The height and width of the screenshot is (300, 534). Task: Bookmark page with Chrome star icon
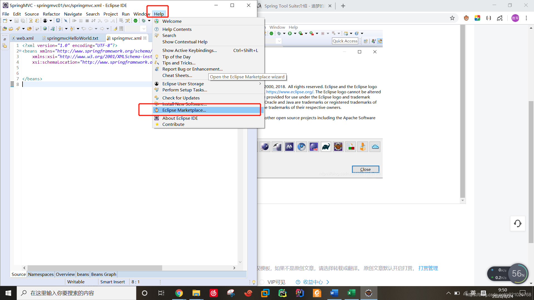coord(452,18)
